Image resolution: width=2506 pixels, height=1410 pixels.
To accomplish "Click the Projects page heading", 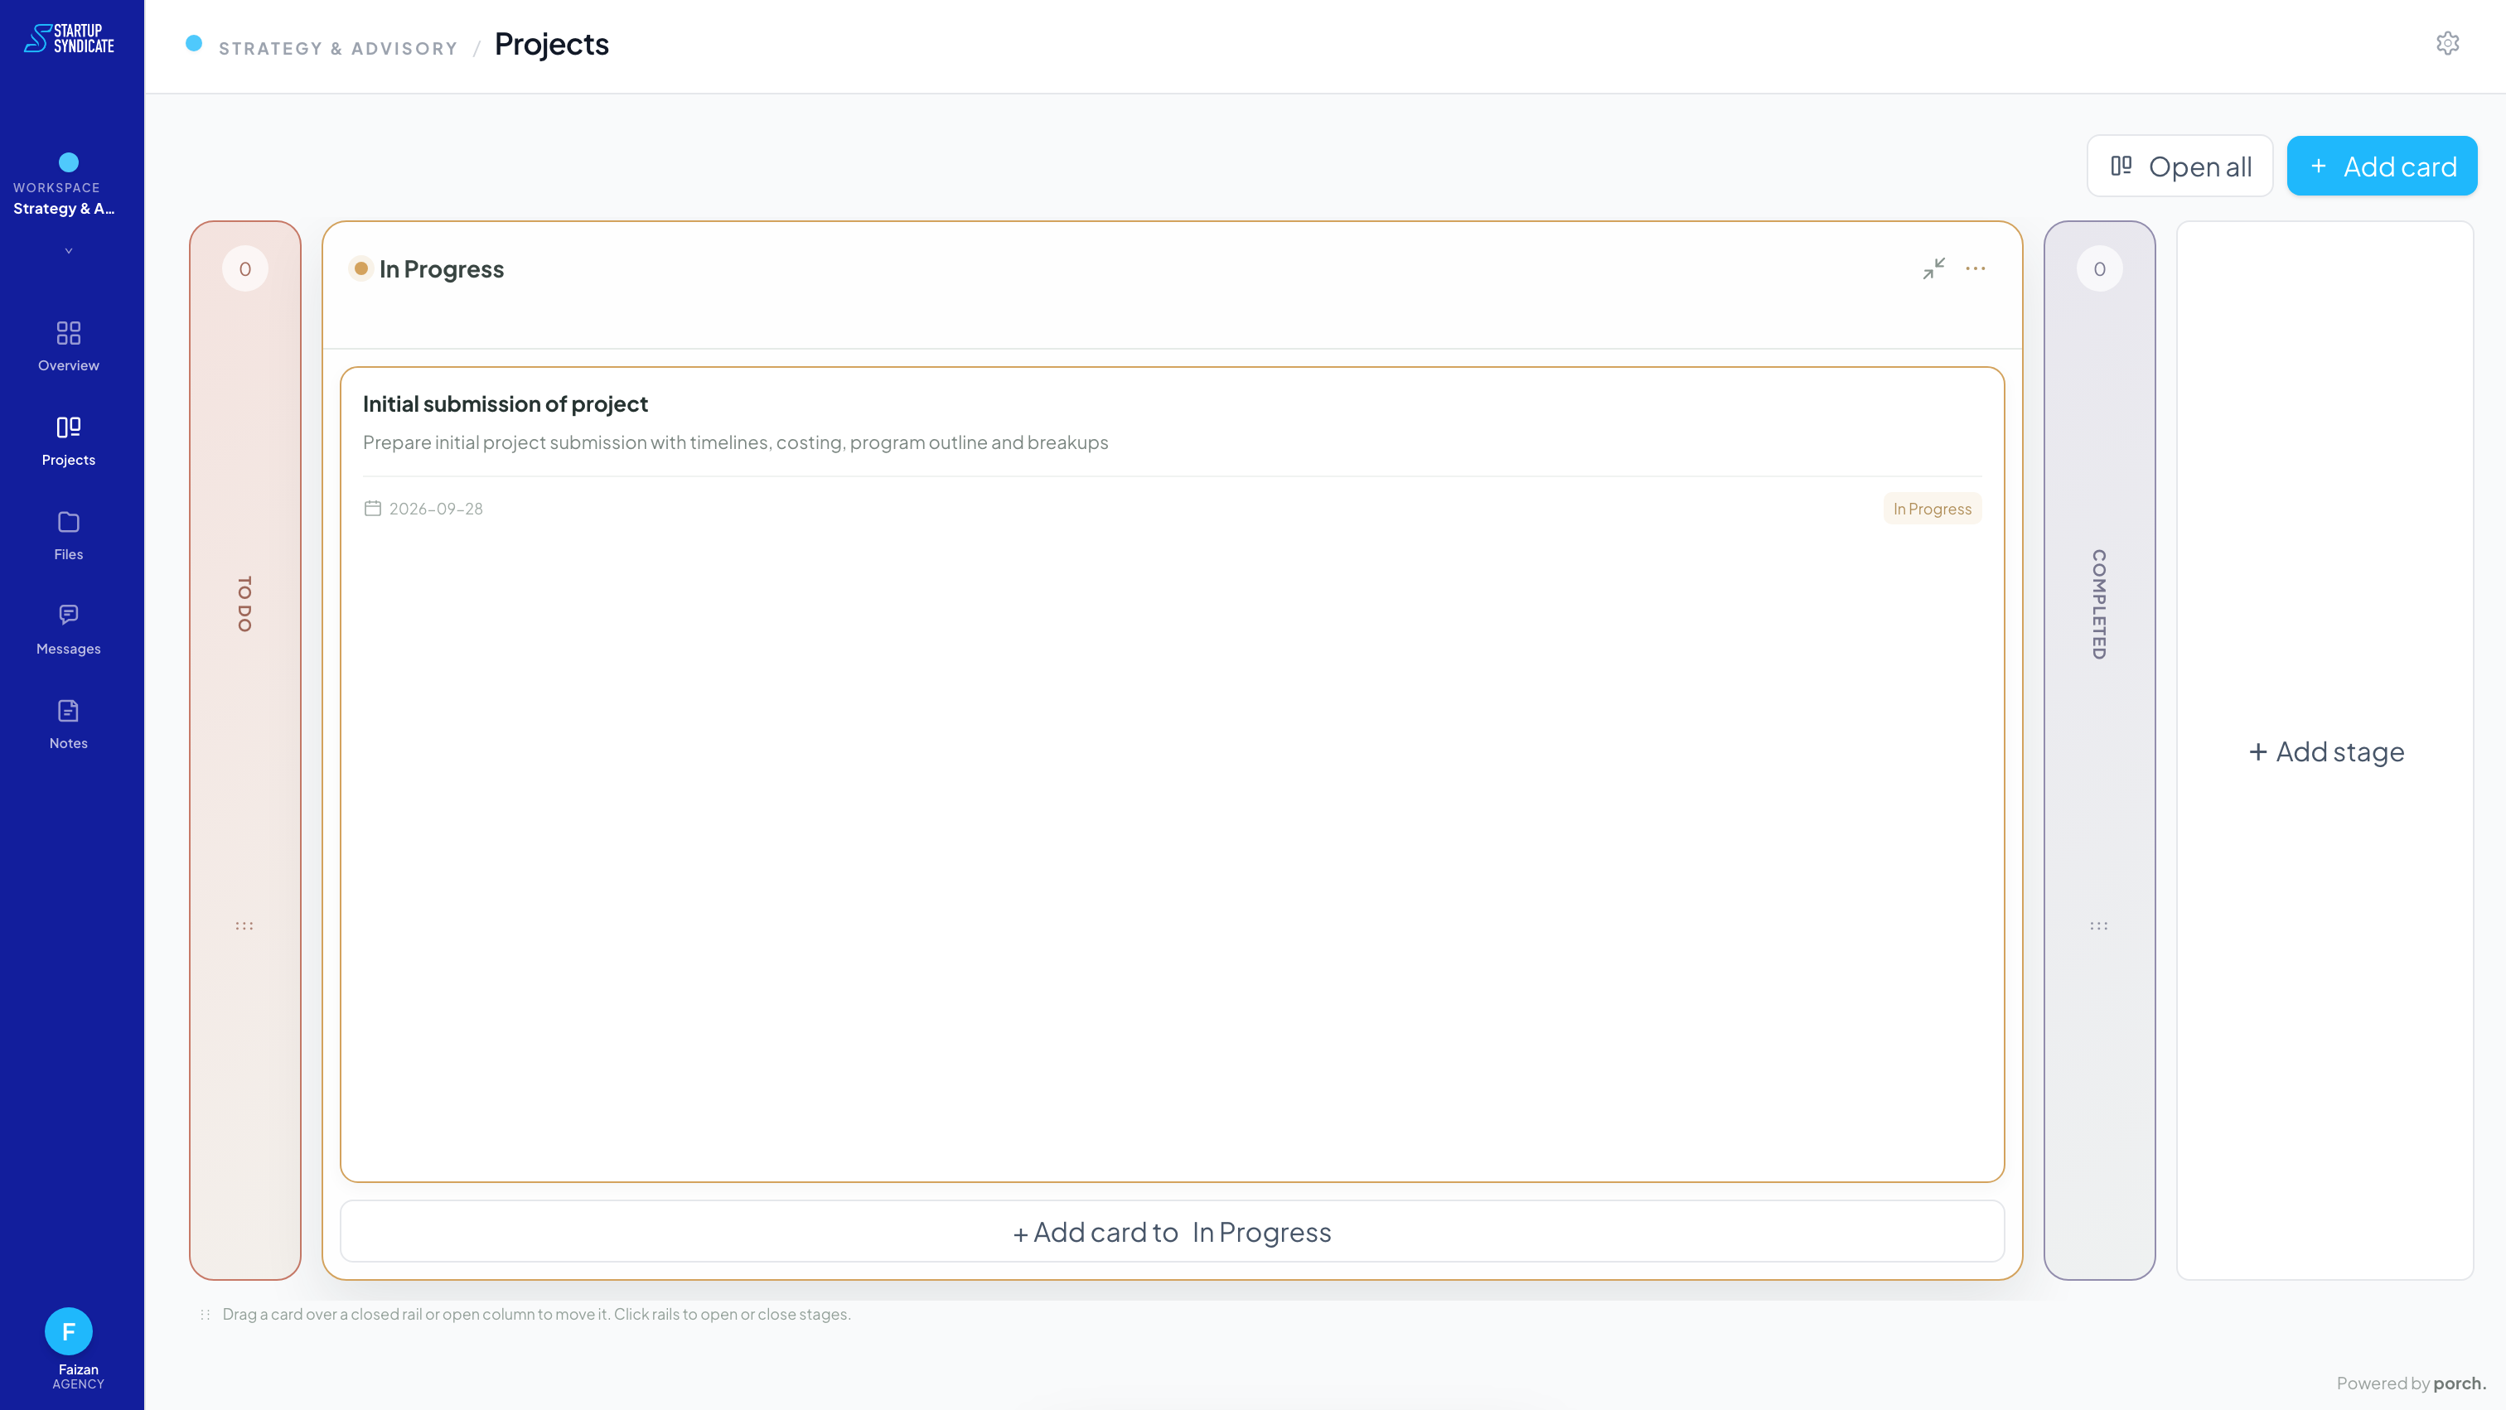I will click(550, 44).
